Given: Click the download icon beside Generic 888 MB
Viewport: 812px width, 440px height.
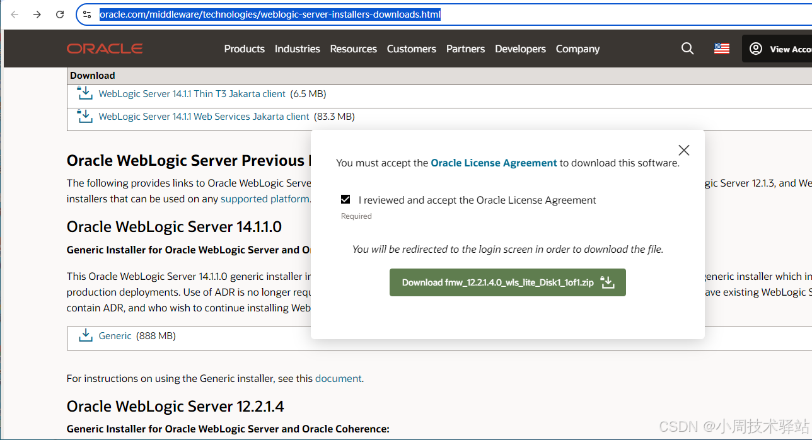Looking at the screenshot, I should pos(85,335).
